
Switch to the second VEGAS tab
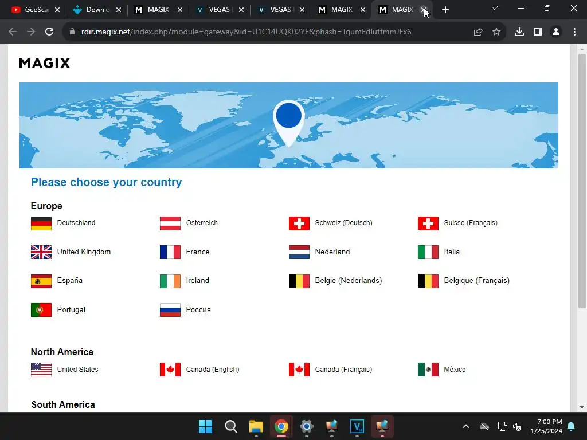coord(277,10)
